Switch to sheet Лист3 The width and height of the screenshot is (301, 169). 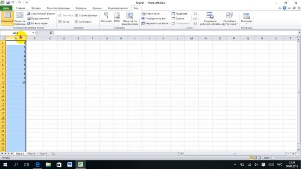tap(43, 154)
